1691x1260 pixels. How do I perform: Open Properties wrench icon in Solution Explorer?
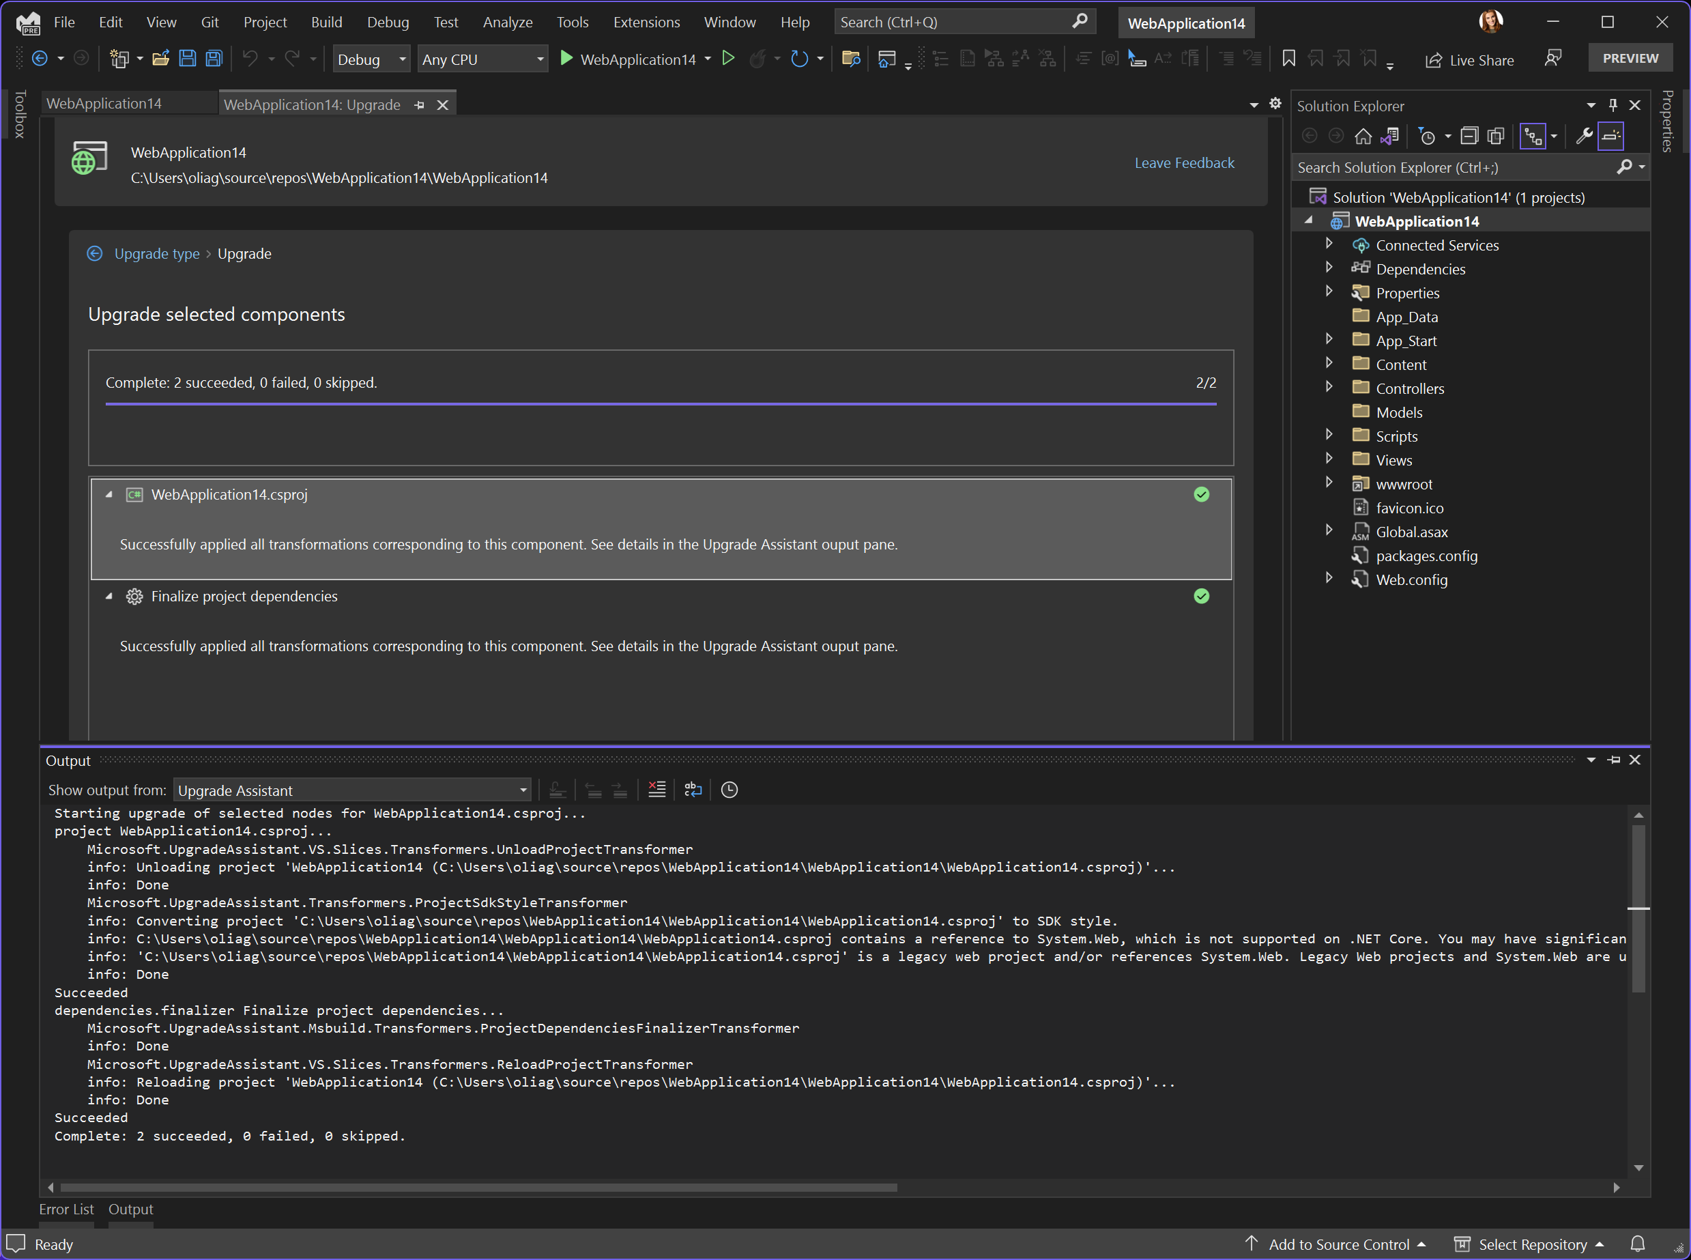(x=1585, y=137)
